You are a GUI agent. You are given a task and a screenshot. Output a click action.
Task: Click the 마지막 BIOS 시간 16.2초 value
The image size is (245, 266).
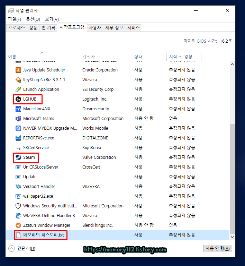226,41
